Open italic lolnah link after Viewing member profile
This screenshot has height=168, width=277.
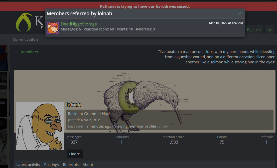tap(163, 126)
